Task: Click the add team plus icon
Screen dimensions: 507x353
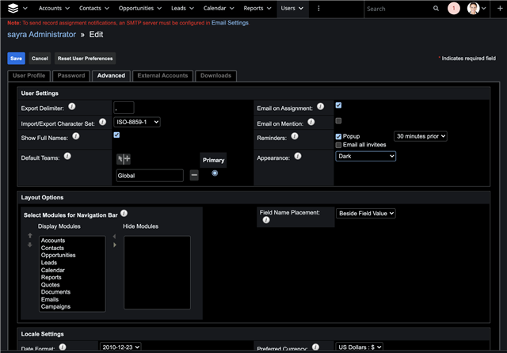Action: (127, 159)
